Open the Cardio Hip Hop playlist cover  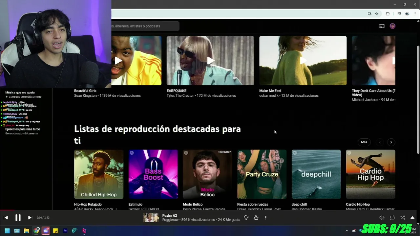click(x=370, y=174)
